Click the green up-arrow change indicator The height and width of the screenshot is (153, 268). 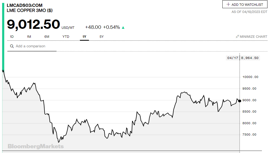coord(123,27)
